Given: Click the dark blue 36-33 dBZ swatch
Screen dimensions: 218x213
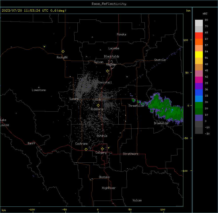Looking at the screenshot, I should tap(199, 92).
